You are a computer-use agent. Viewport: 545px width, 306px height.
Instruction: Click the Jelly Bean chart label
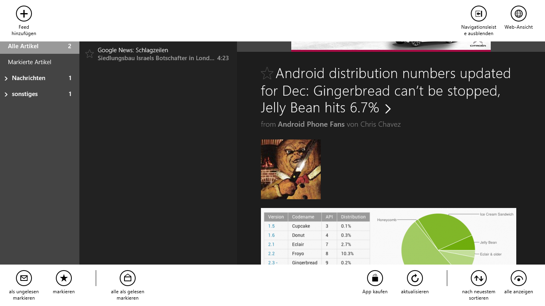pos(488,243)
